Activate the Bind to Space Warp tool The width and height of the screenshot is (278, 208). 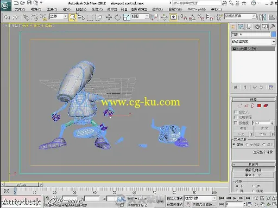point(43,17)
